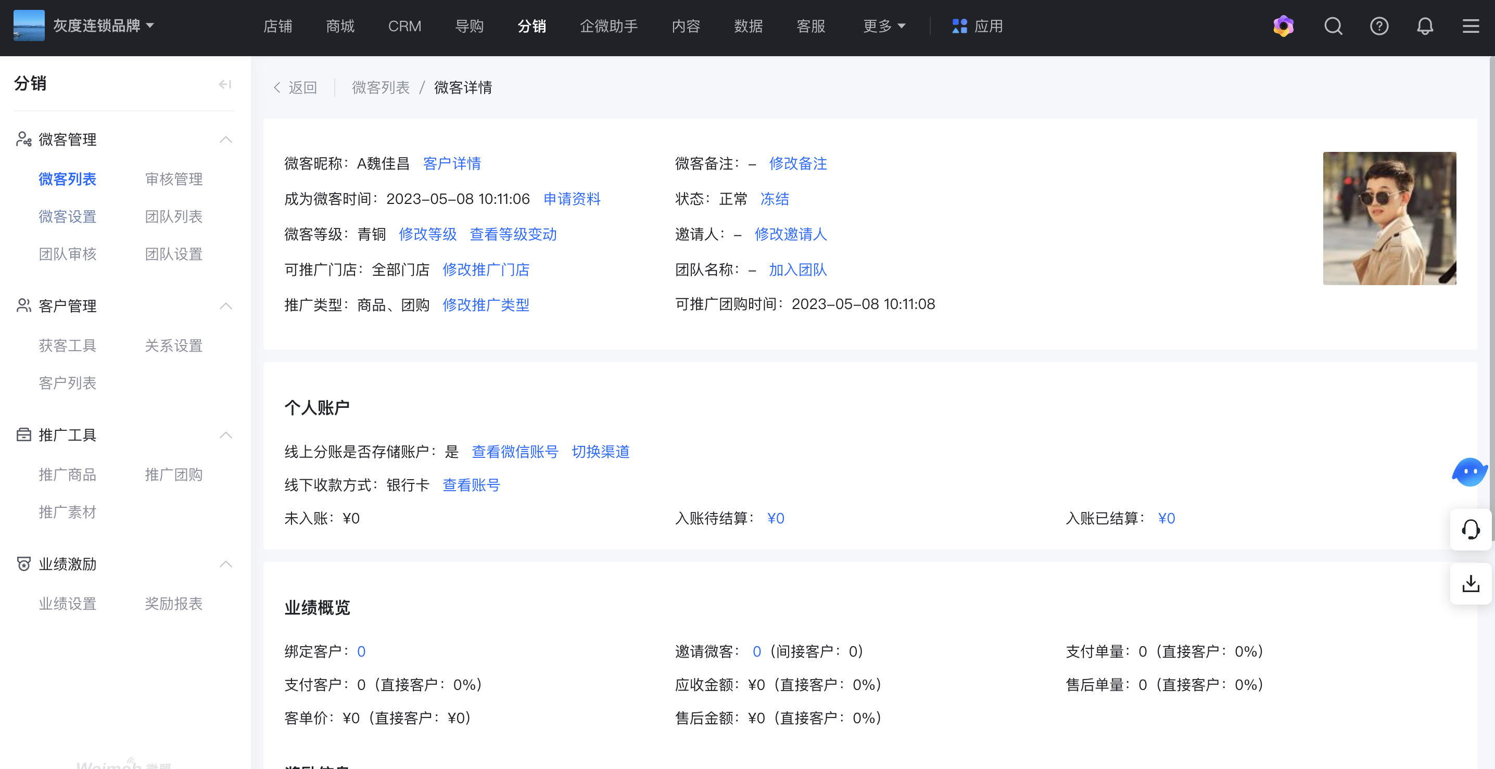Viewport: 1495px width, 769px height.
Task: Click the 微客管理 section icon
Action: click(24, 139)
